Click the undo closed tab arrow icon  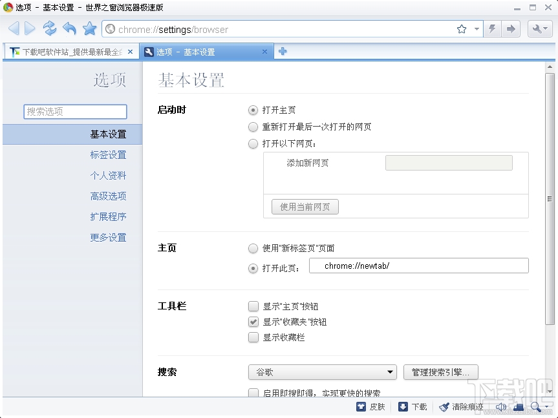[x=69, y=28]
